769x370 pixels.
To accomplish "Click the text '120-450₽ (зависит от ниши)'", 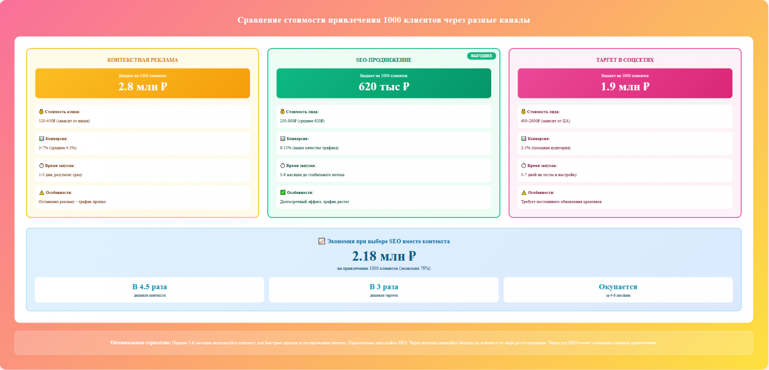I will [x=64, y=121].
